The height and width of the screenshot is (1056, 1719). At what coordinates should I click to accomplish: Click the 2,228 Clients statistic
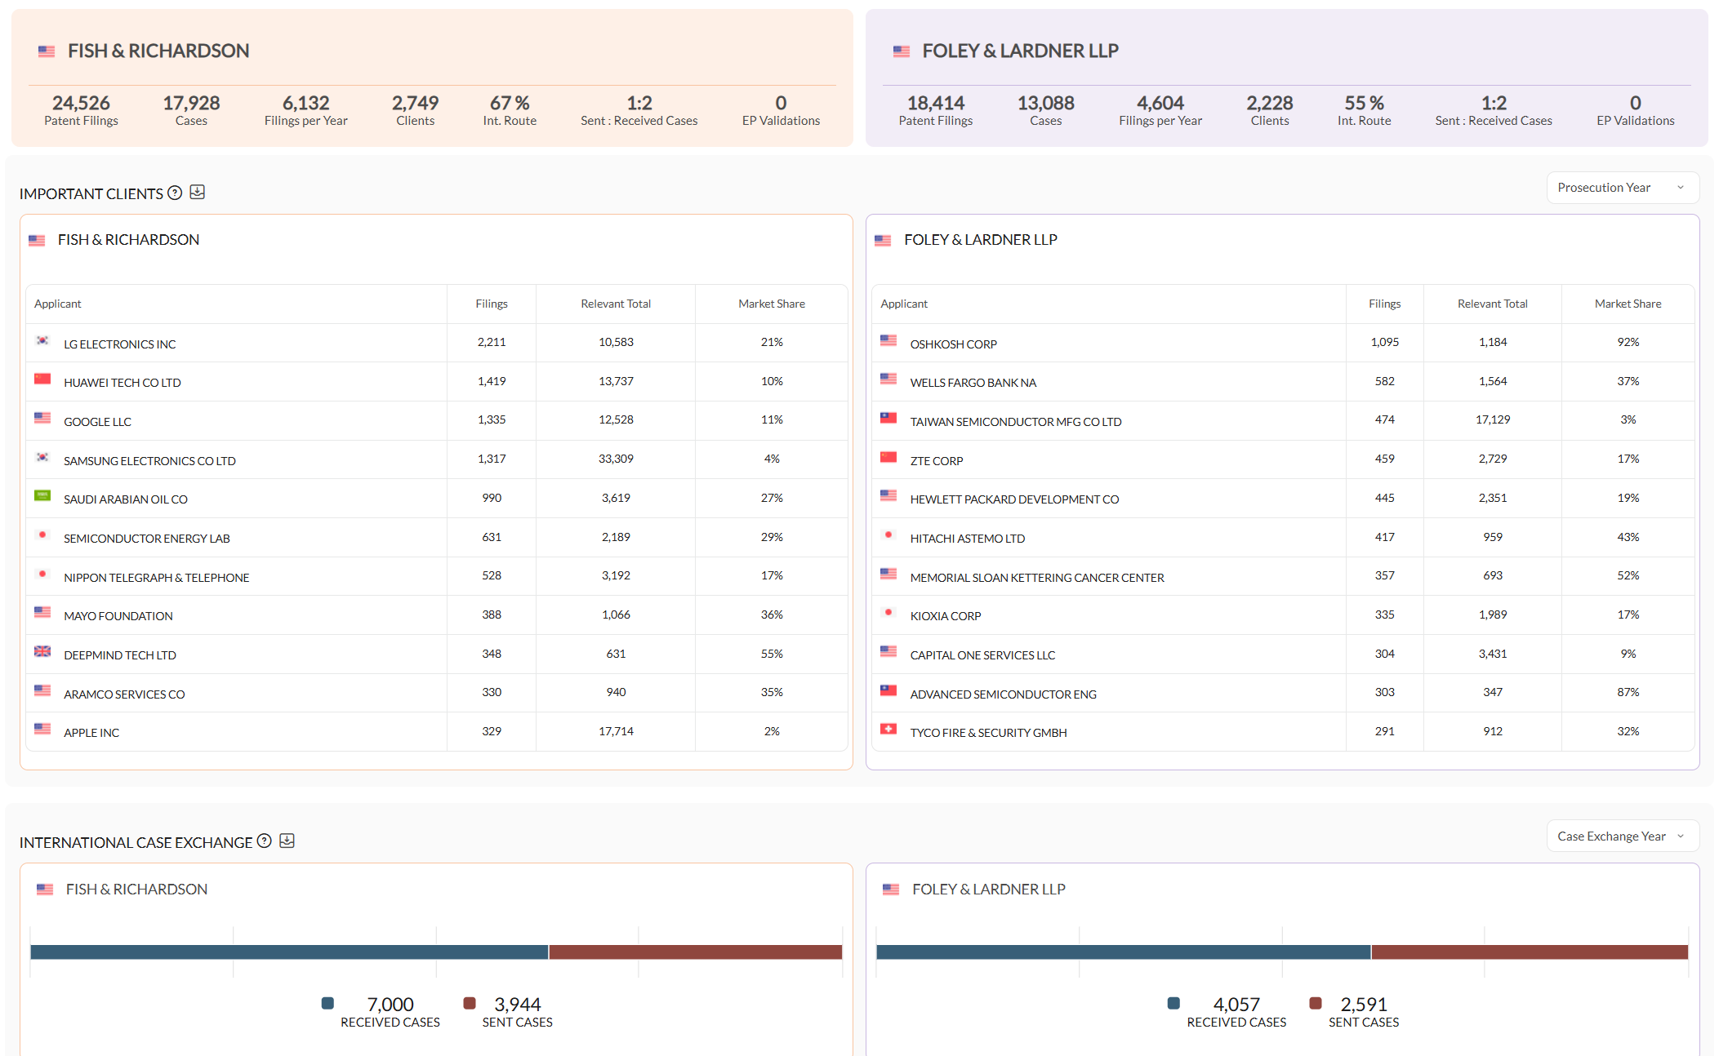1269,110
